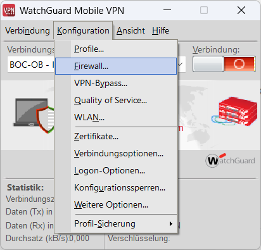Open VPN-Bypass... settings

click(116, 84)
